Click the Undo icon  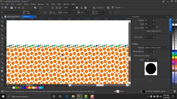pos(40,8)
